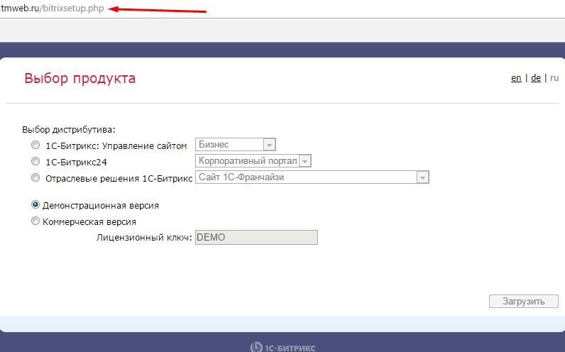Open the Сайт 1С-Франчайзи dropdown

(x=312, y=177)
